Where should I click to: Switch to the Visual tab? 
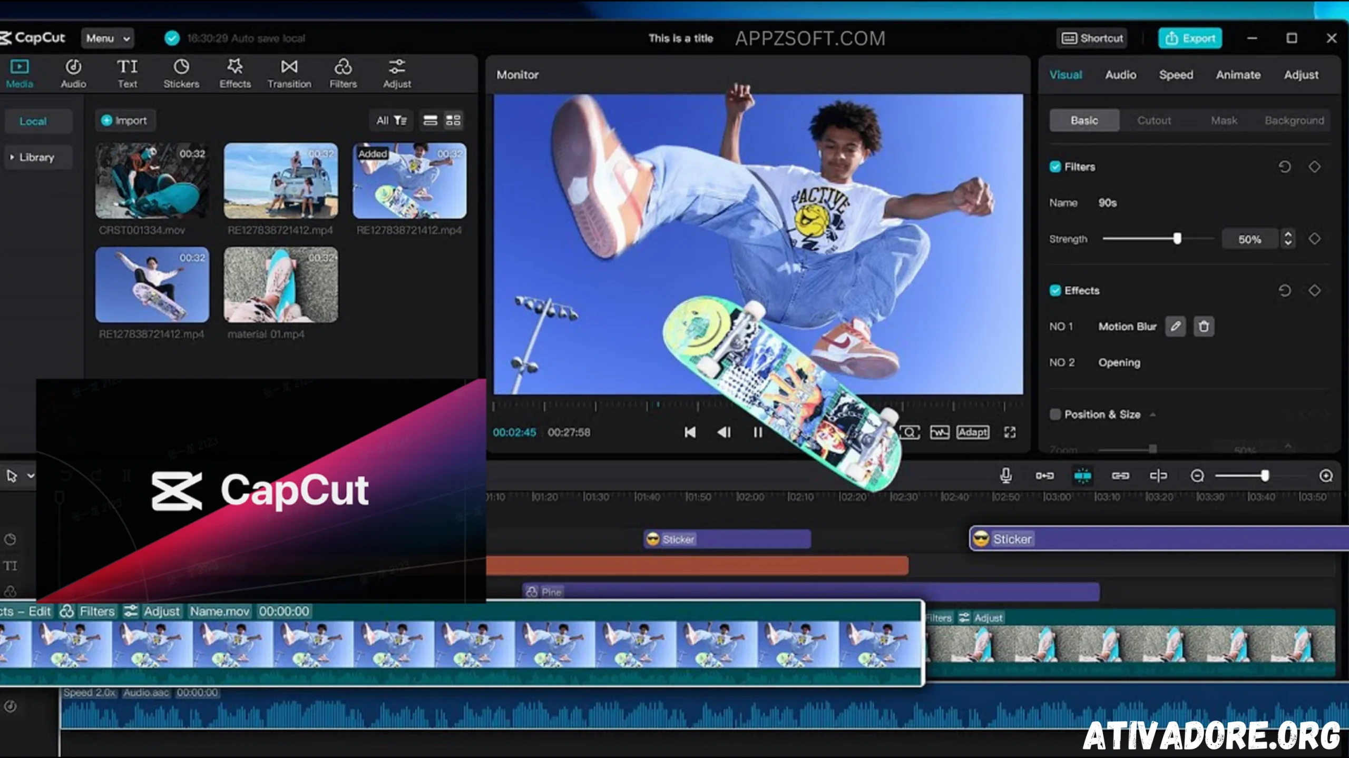click(1065, 75)
